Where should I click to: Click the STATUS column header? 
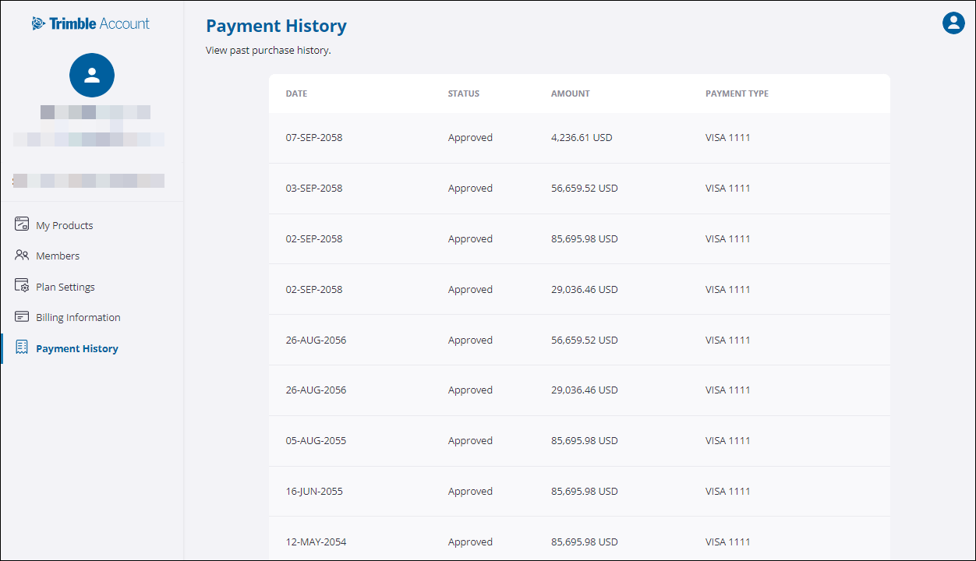pyautogui.click(x=463, y=93)
